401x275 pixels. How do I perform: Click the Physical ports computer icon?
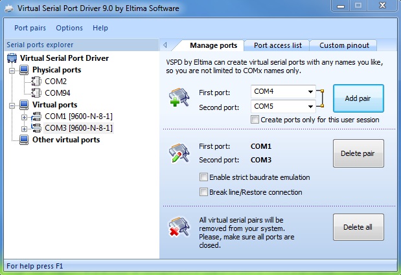pos(24,70)
